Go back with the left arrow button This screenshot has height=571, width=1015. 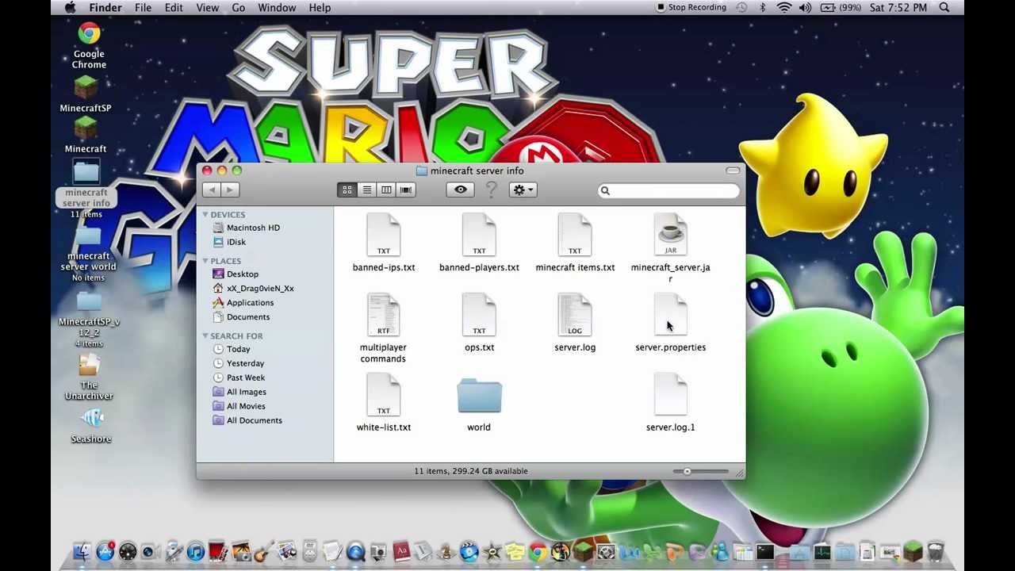tap(211, 190)
